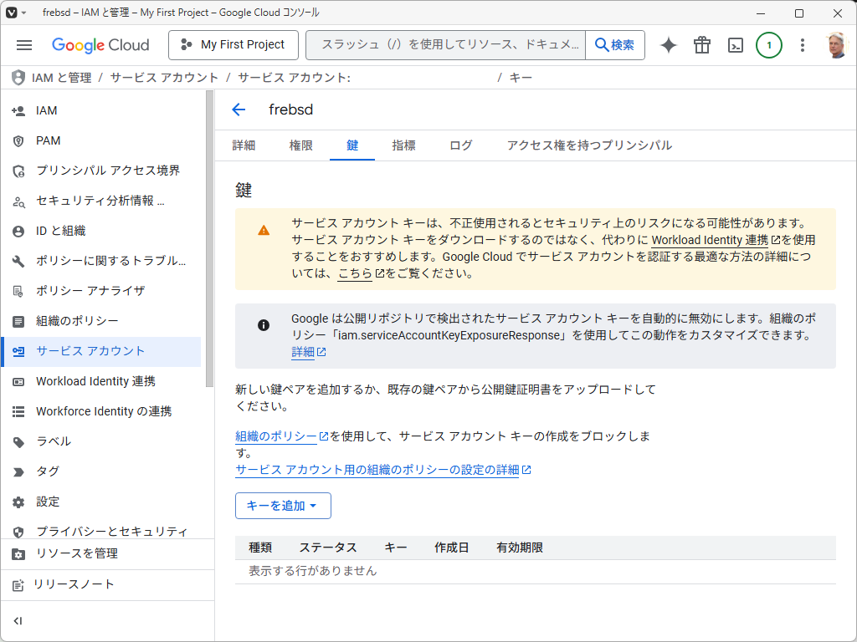The image size is (857, 642).
Task: Open the Workload Identity 連携 link in warning
Action: pos(710,240)
